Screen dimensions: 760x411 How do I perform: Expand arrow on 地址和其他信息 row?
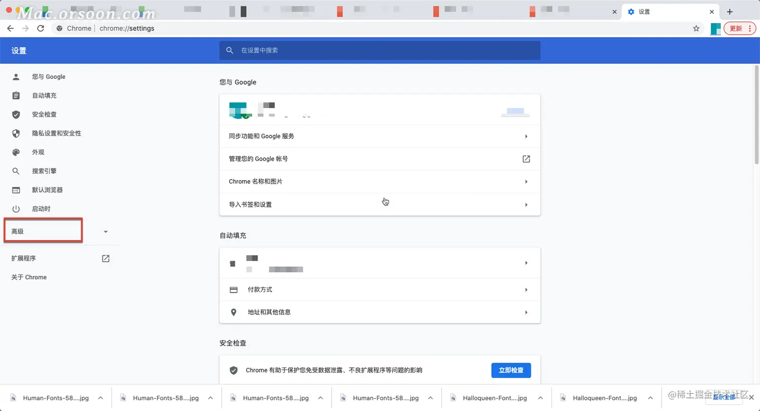pyautogui.click(x=526, y=312)
